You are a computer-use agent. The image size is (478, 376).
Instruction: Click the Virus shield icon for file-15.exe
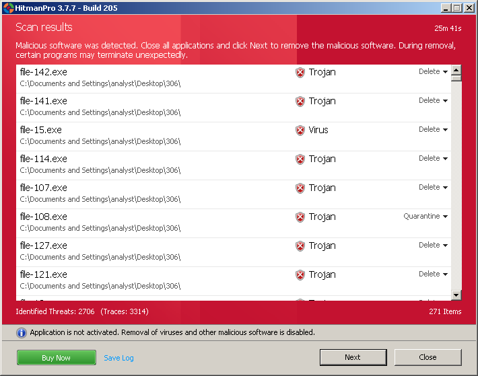300,130
